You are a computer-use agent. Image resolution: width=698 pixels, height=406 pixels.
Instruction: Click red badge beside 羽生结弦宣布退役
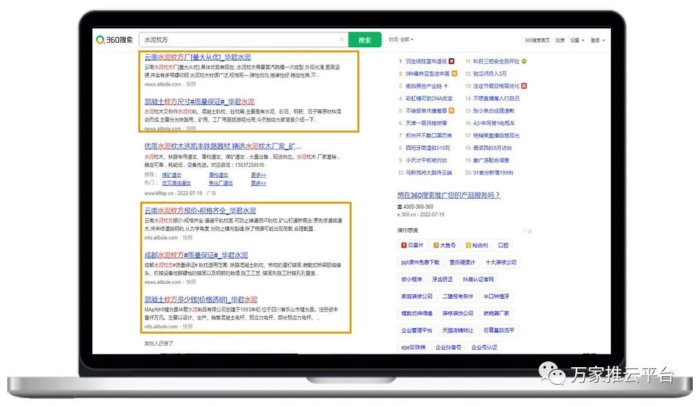[x=451, y=61]
